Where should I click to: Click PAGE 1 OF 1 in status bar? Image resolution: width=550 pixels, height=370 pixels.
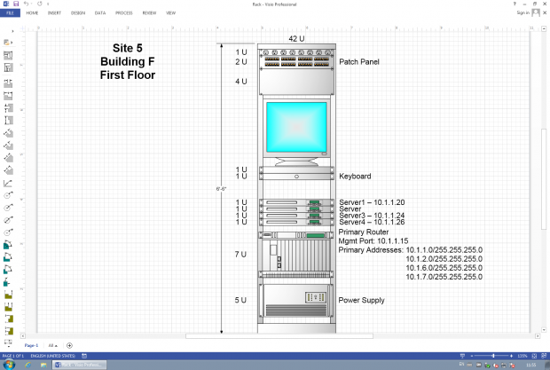point(13,356)
